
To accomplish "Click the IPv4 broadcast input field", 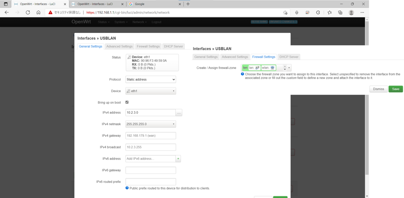I will click(150, 147).
